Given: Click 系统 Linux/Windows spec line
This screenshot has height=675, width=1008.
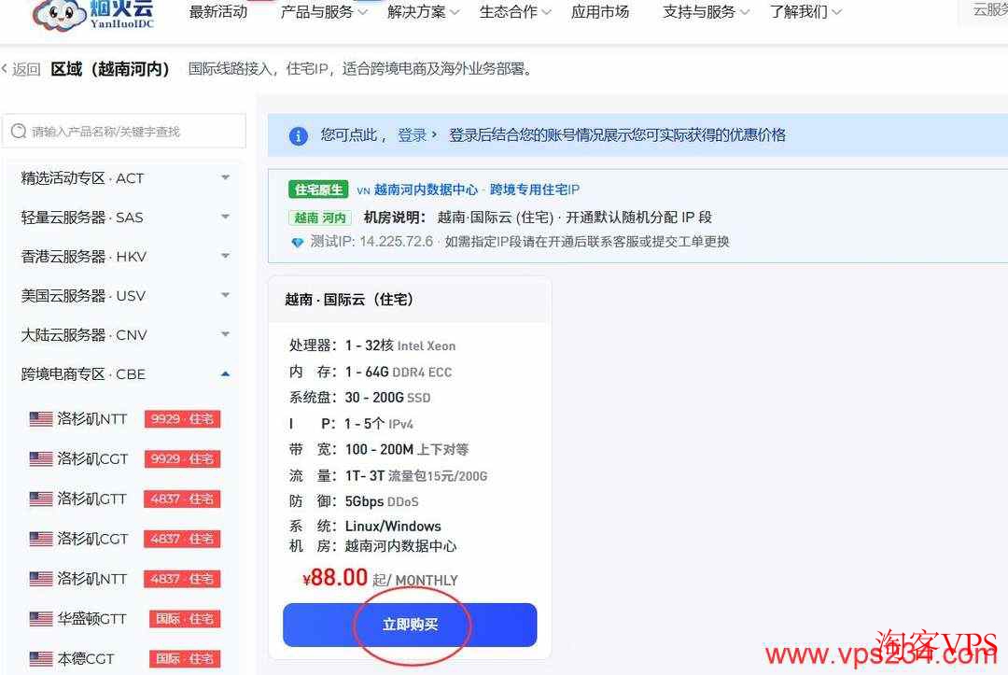Looking at the screenshot, I should 365,527.
